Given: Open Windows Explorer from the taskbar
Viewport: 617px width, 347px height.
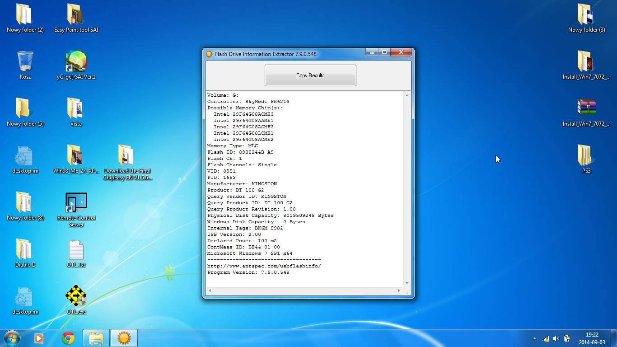Looking at the screenshot, I should coord(96,338).
